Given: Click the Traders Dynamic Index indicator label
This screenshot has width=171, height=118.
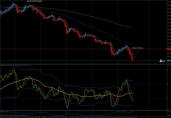Looking at the screenshot, I should pos(16,65).
